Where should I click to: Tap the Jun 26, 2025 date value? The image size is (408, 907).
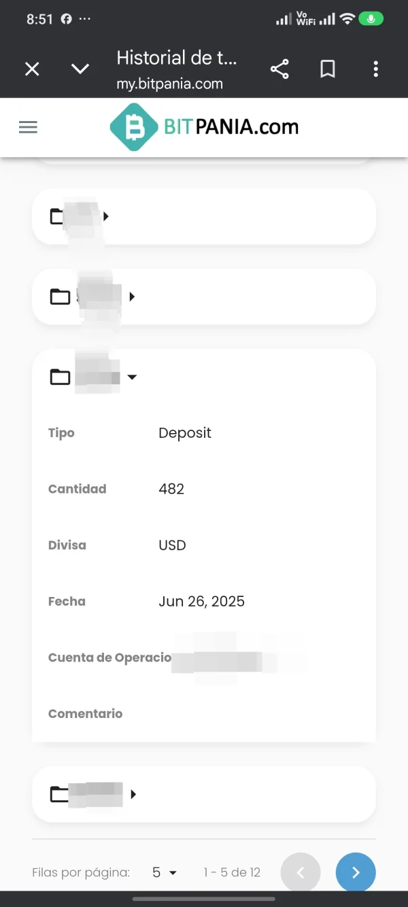[201, 601]
